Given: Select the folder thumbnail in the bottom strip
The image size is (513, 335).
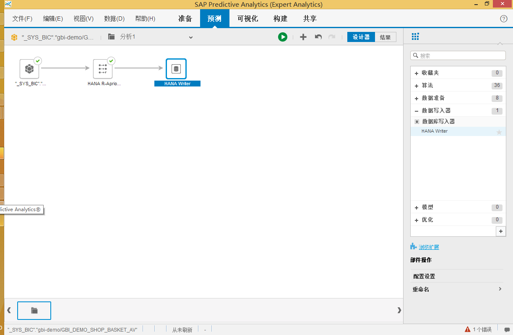Looking at the screenshot, I should 34,311.
